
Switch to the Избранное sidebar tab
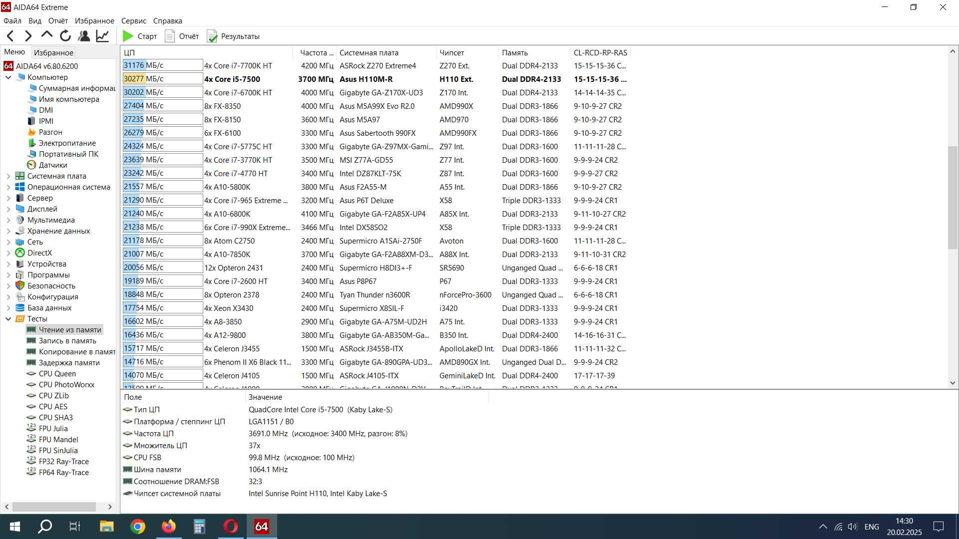coord(53,52)
